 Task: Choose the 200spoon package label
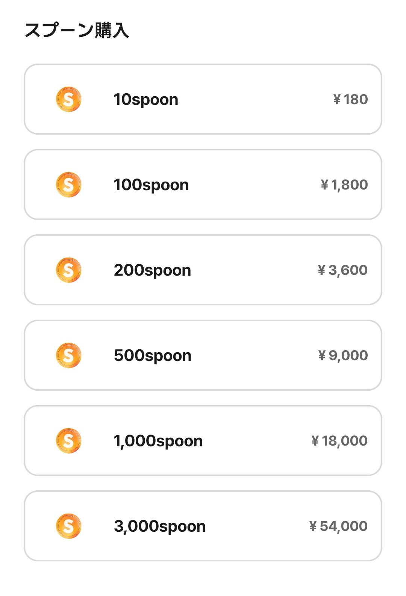(152, 270)
